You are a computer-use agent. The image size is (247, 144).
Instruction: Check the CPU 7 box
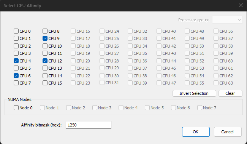[16, 83]
